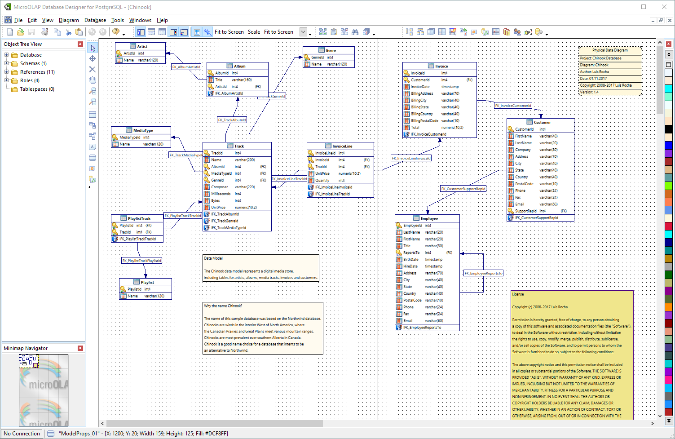Open the Help menu
The width and height of the screenshot is (675, 439).
[x=162, y=20]
